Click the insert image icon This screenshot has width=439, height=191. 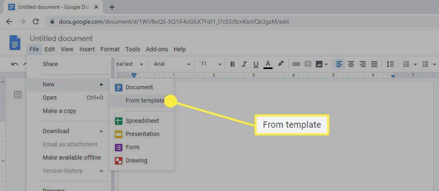[319, 64]
